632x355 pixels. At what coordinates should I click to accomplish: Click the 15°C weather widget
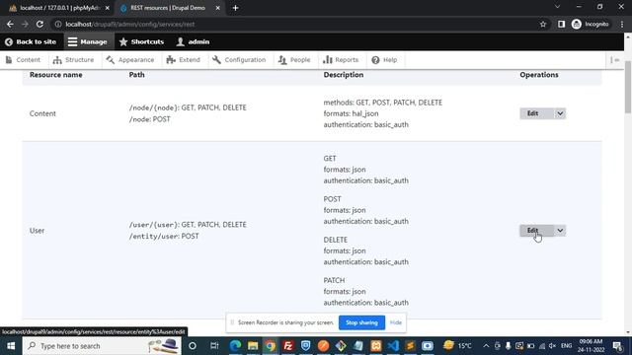click(x=457, y=346)
